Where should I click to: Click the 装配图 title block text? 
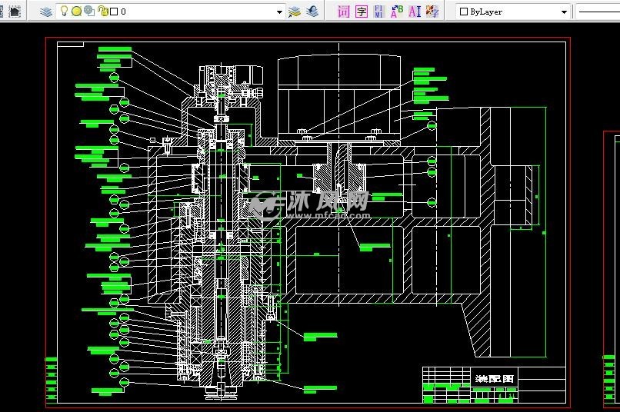tap(493, 379)
